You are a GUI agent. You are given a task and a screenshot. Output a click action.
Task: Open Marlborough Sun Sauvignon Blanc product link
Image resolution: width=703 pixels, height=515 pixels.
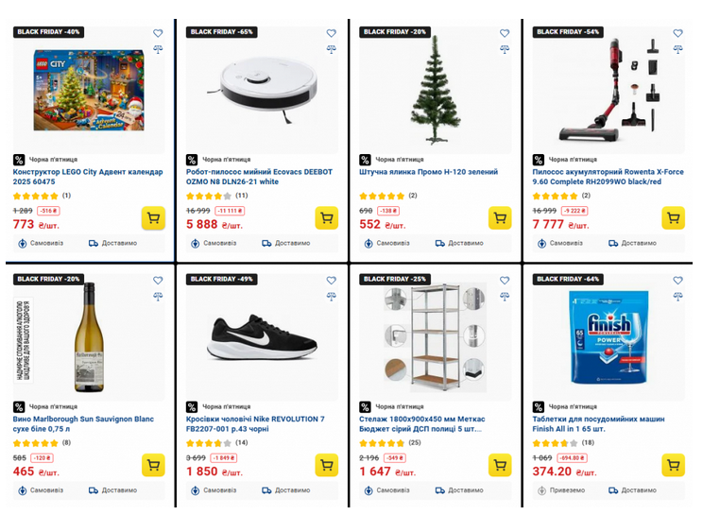point(83,424)
